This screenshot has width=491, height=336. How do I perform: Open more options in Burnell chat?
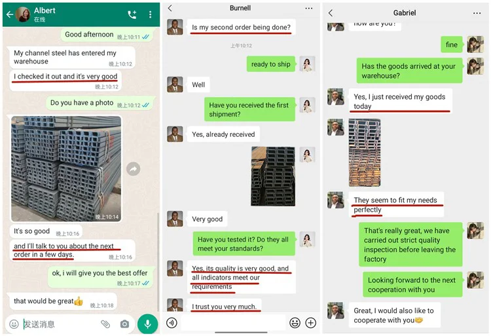pyautogui.click(x=309, y=8)
